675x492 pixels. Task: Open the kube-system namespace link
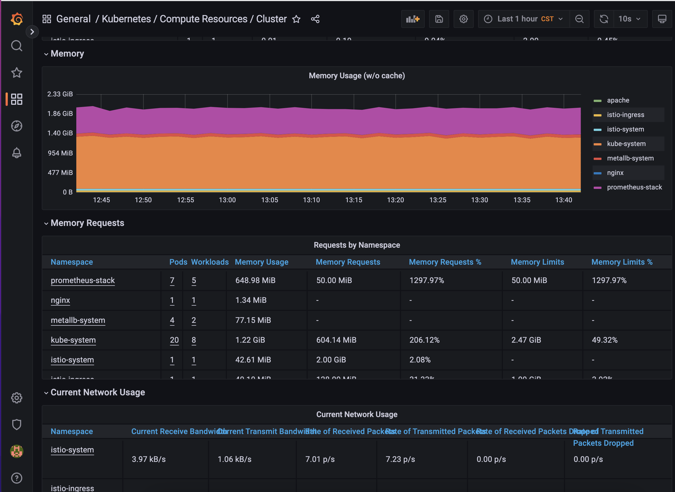(73, 340)
